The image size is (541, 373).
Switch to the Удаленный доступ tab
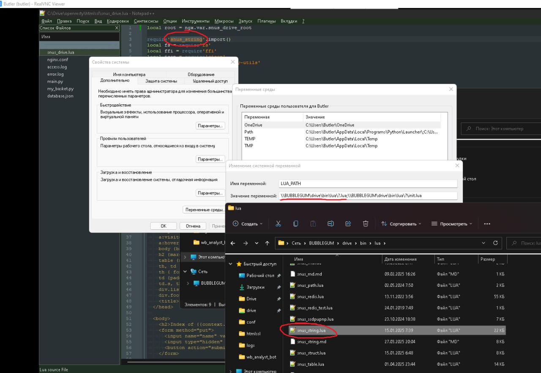(210, 81)
